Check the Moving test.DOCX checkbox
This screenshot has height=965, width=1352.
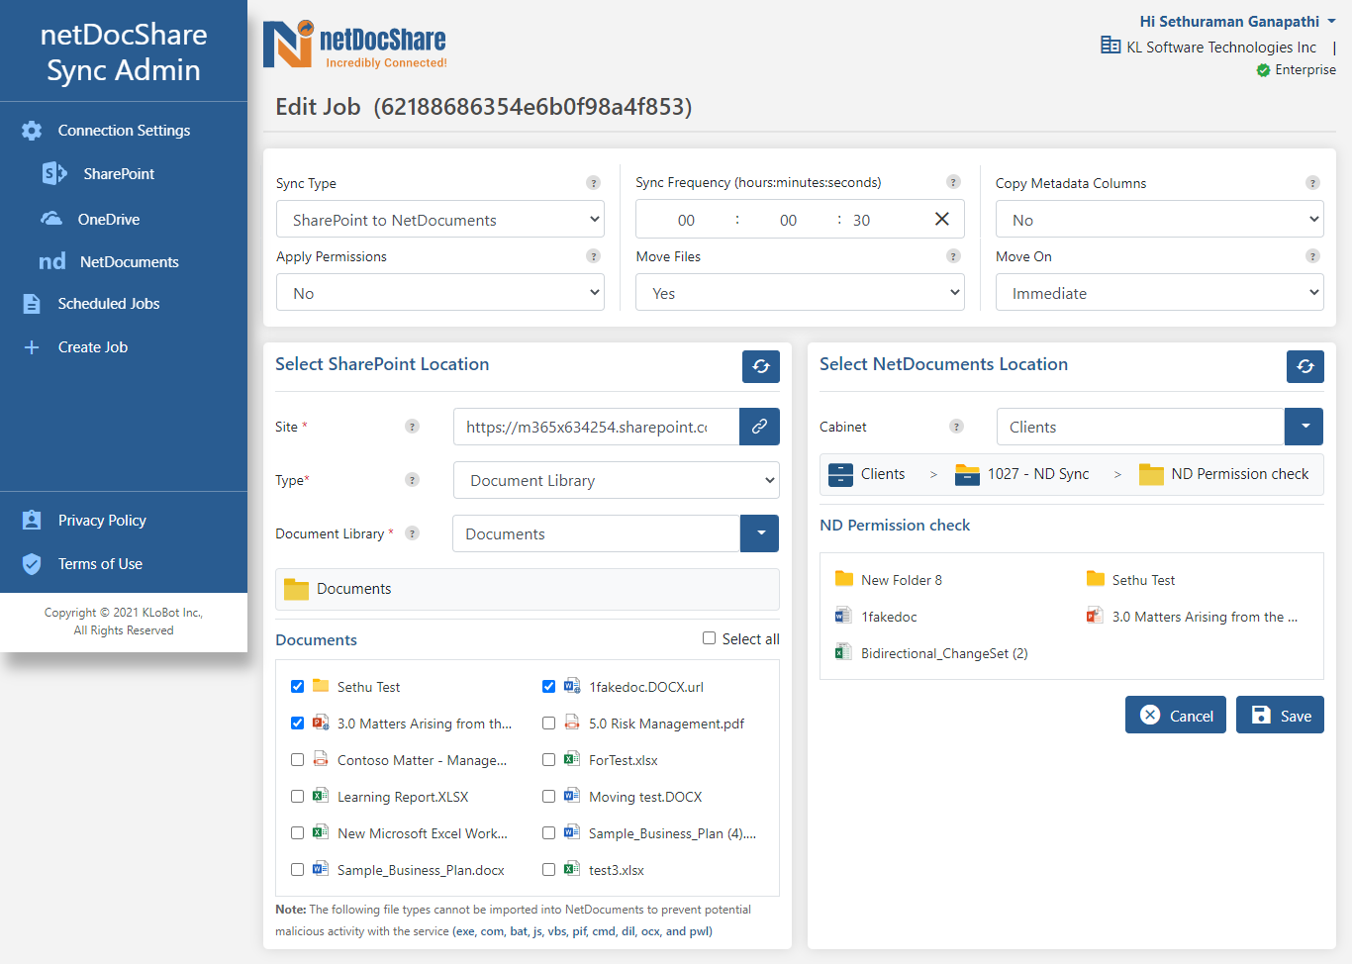(x=548, y=796)
